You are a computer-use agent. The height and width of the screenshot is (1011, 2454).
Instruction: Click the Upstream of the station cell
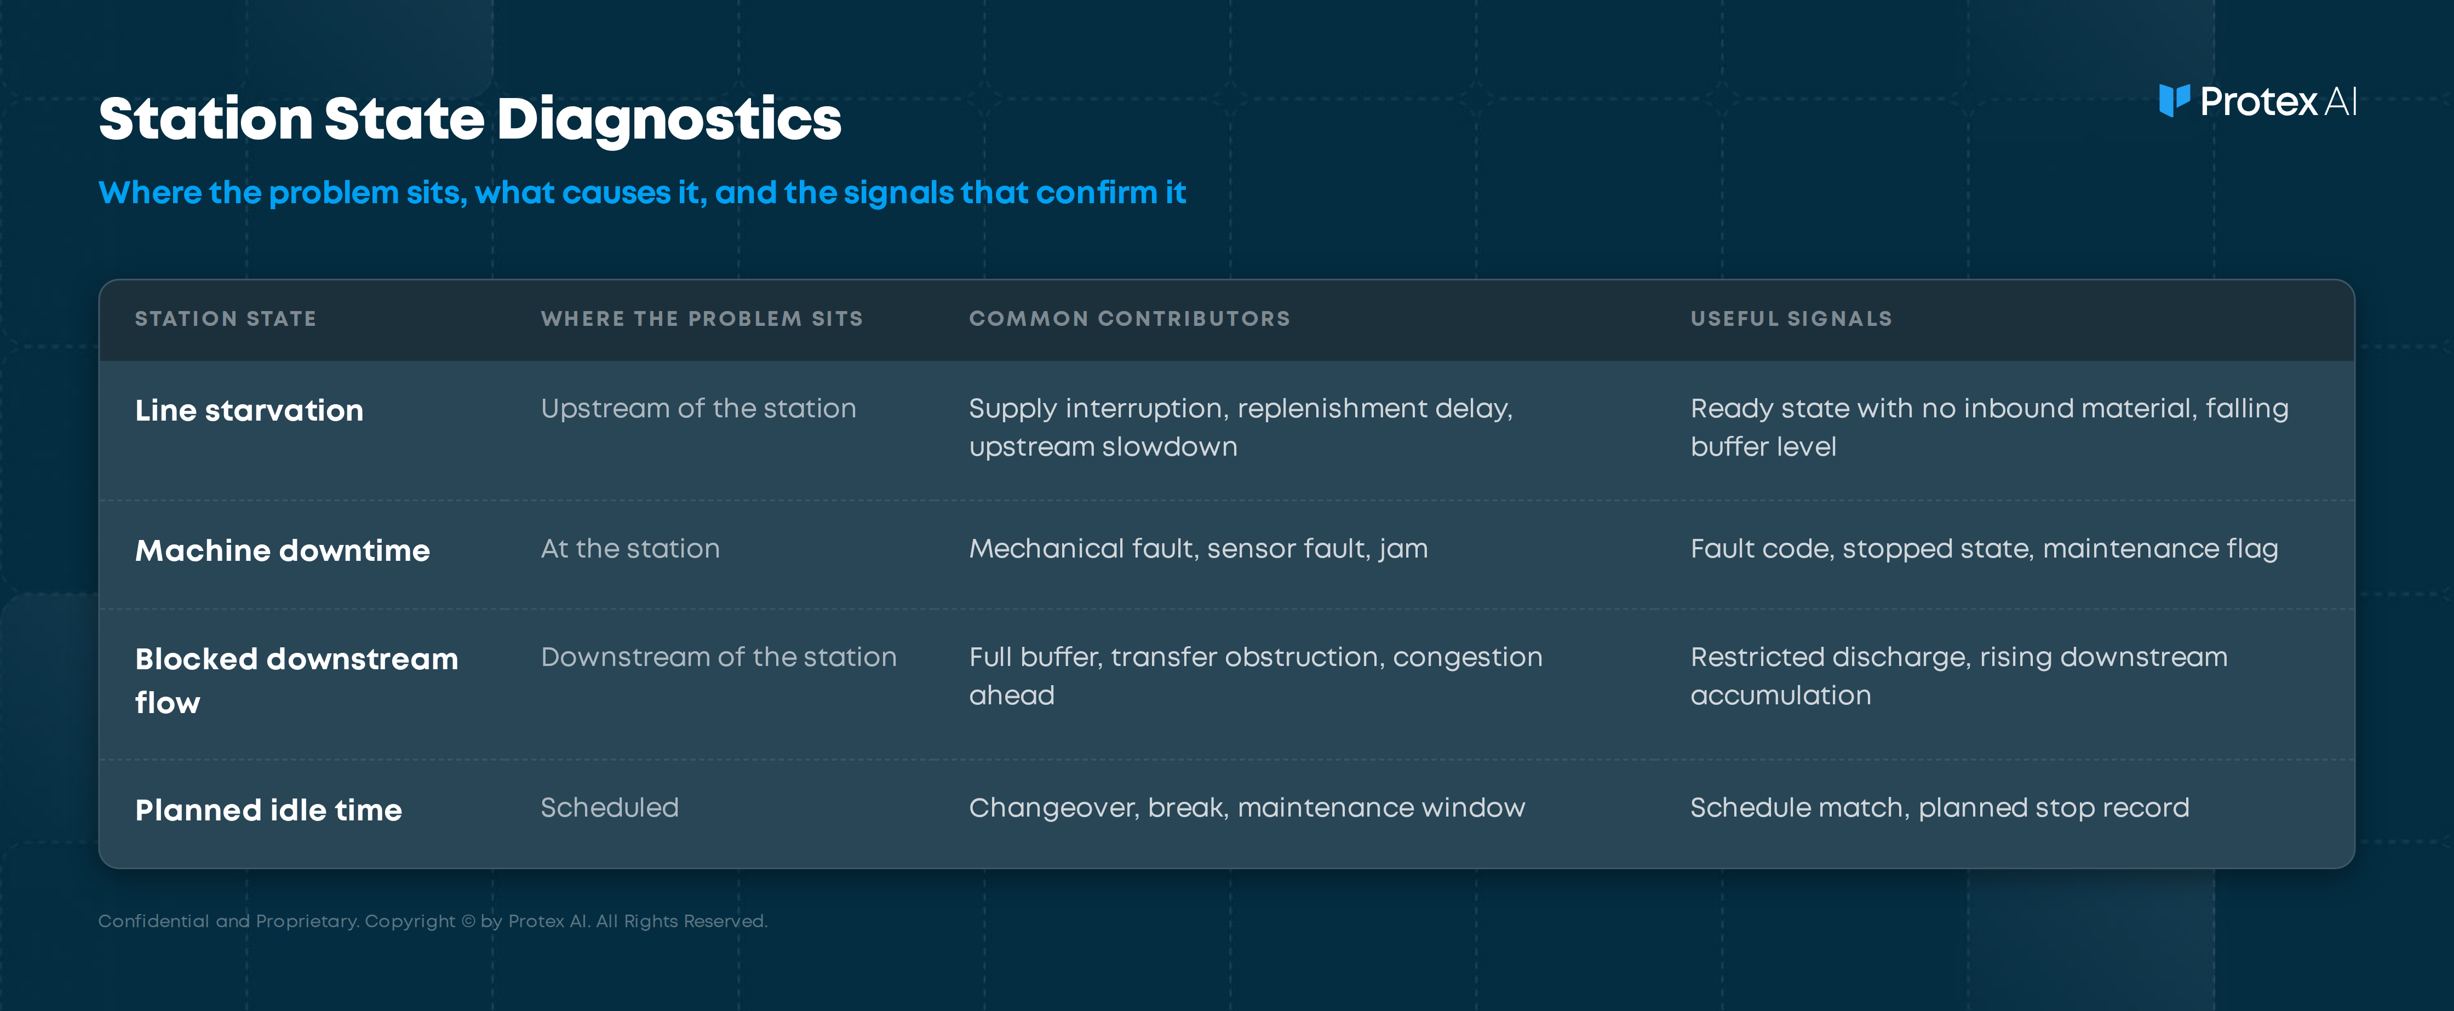point(698,409)
